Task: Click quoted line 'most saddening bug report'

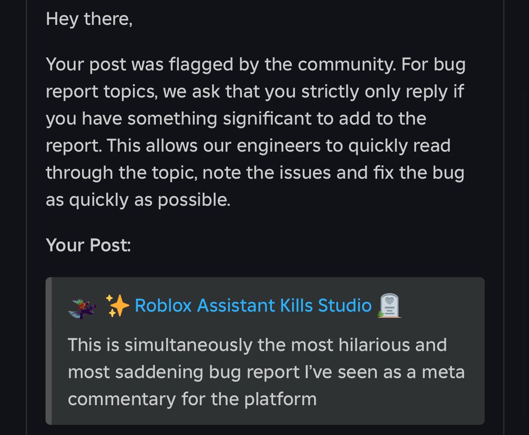Action: pos(266,372)
